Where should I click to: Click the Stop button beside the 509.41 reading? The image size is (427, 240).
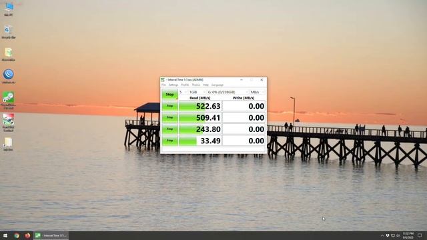169,117
